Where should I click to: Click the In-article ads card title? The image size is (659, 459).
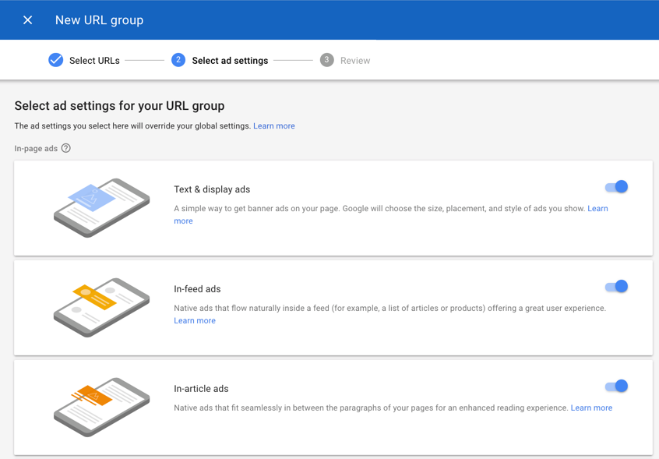point(201,389)
